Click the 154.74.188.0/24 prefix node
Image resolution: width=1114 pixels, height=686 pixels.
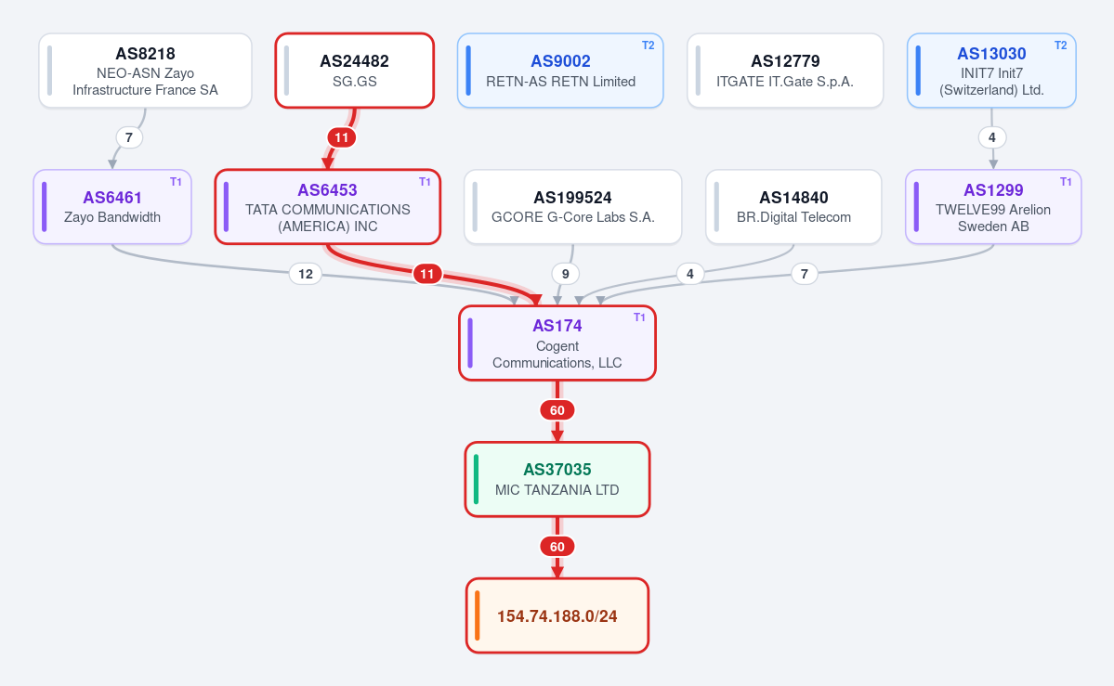tap(557, 615)
